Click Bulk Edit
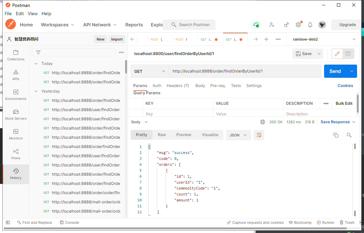The image size is (364, 233). point(344,103)
